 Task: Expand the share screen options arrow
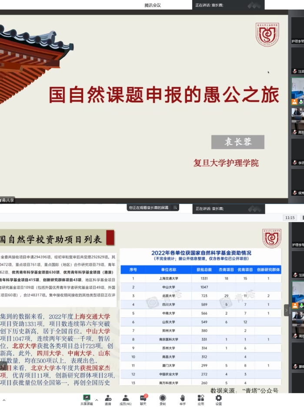(97, 400)
